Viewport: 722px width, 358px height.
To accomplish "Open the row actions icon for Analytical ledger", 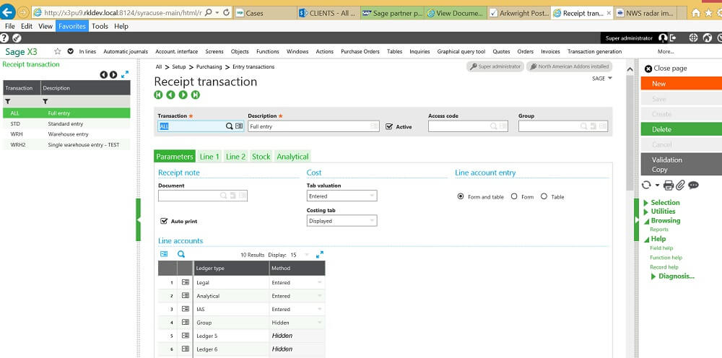I will pyautogui.click(x=185, y=296).
